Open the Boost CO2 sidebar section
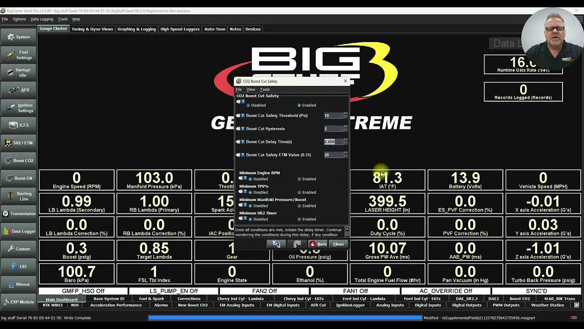The image size is (584, 329). pyautogui.click(x=19, y=160)
